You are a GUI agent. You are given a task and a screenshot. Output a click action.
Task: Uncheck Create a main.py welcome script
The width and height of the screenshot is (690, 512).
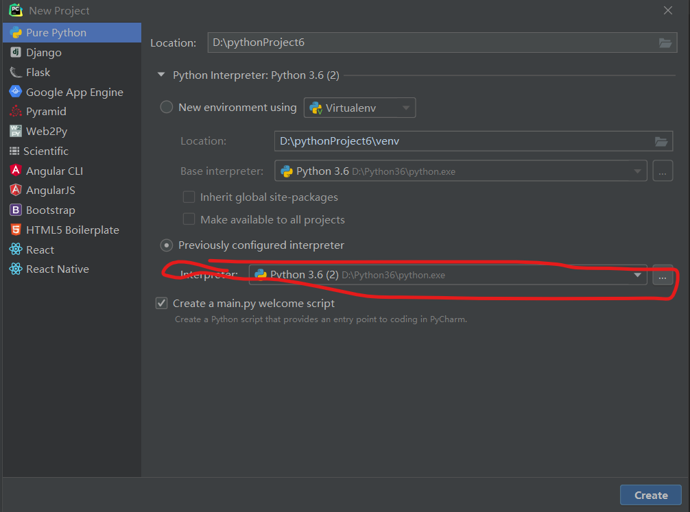161,303
